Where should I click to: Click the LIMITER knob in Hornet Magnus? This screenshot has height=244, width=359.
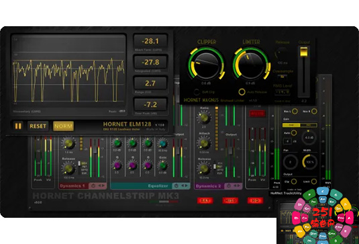coord(251,65)
